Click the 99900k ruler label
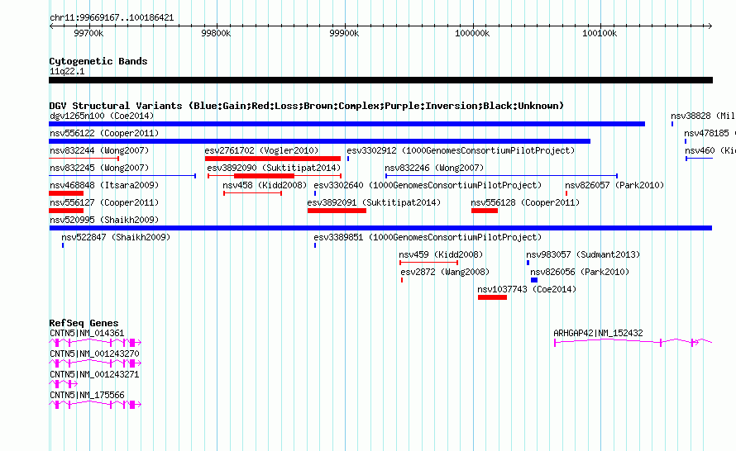The height and width of the screenshot is (451, 736). tap(344, 33)
